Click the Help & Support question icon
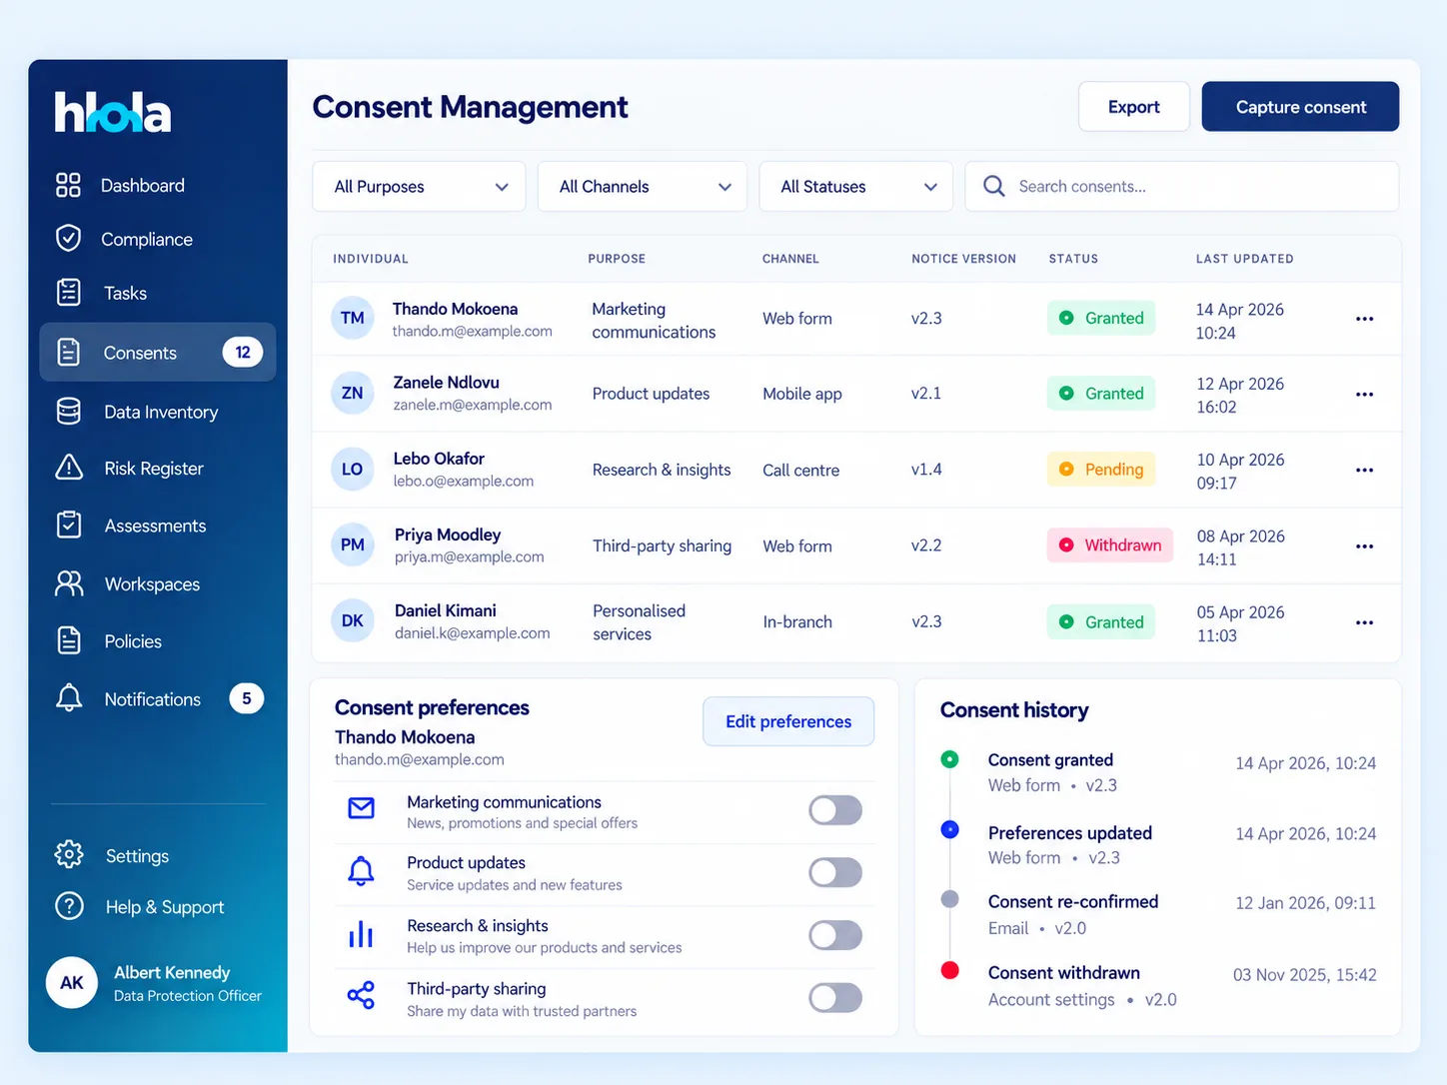 pyautogui.click(x=69, y=906)
